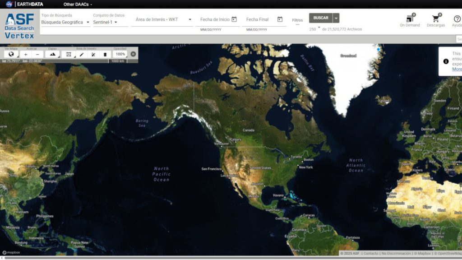Click the BUSCAR search button

pyautogui.click(x=321, y=18)
